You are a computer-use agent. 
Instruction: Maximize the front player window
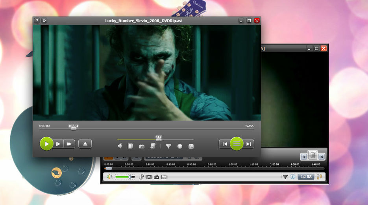click(x=249, y=20)
